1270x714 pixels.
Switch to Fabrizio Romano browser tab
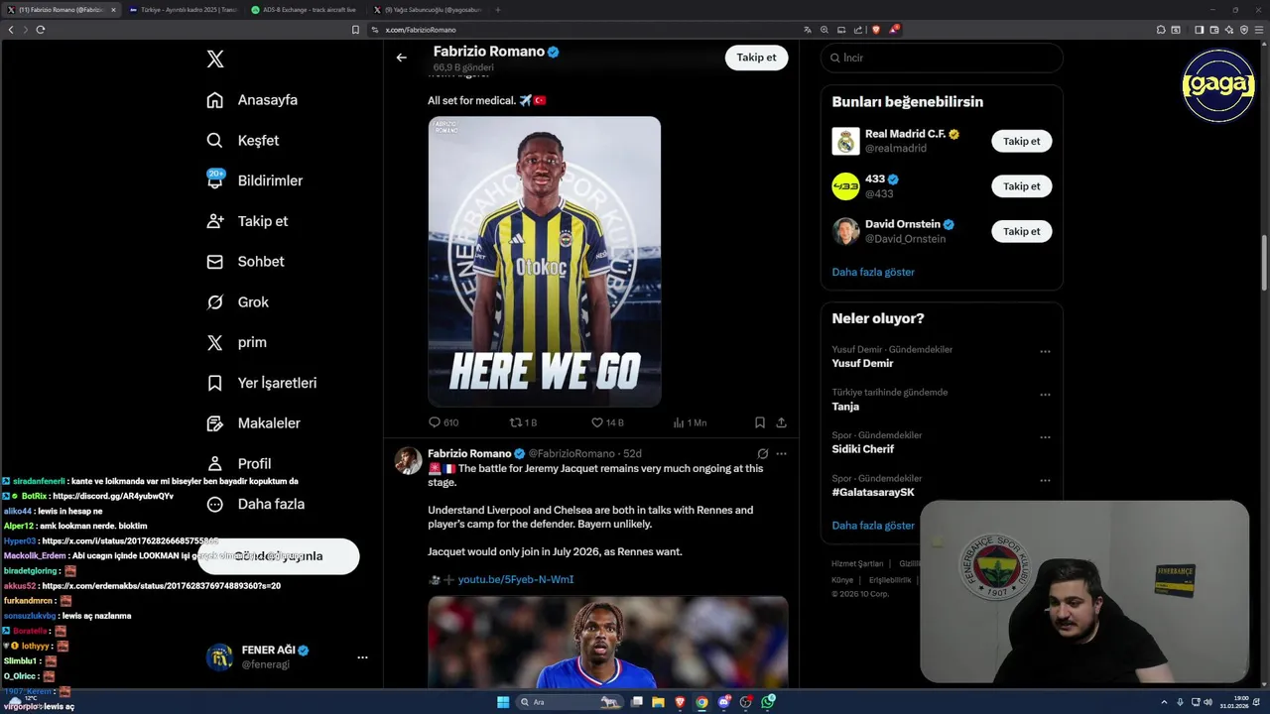click(x=62, y=10)
